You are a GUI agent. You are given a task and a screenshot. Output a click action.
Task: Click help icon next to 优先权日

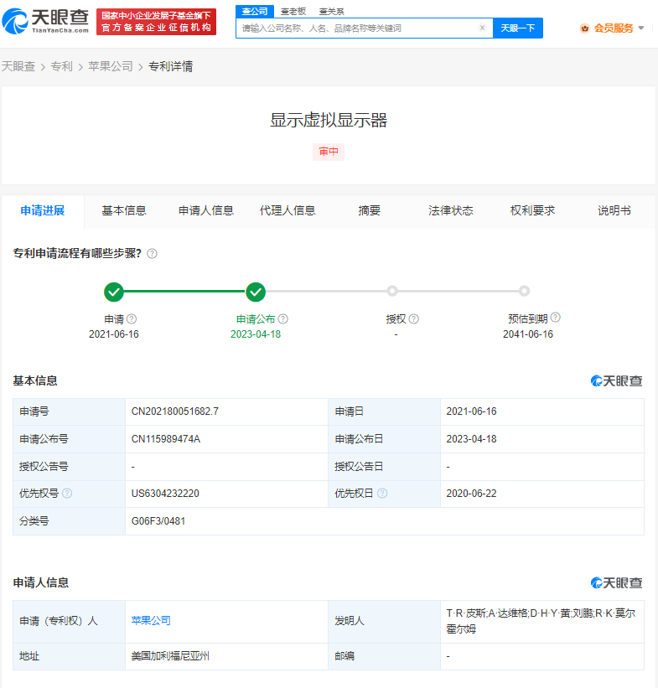[382, 494]
